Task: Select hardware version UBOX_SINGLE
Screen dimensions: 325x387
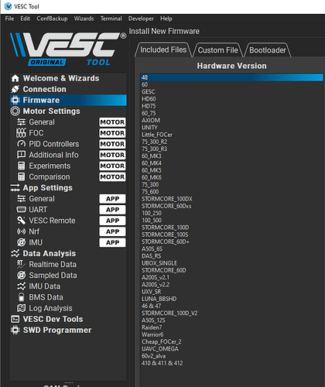Action: (231, 263)
